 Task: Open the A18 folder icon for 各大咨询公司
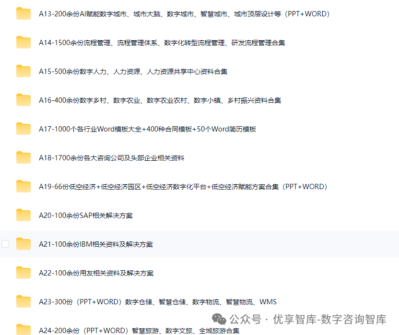coord(23,157)
